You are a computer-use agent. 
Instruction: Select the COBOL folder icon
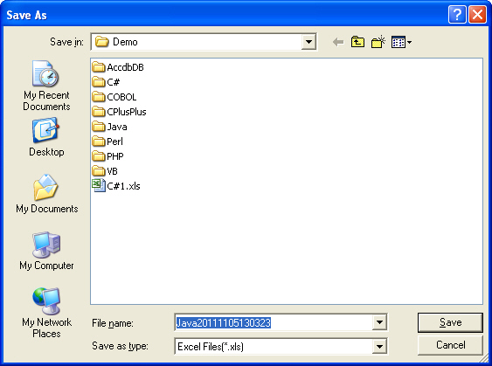(99, 97)
